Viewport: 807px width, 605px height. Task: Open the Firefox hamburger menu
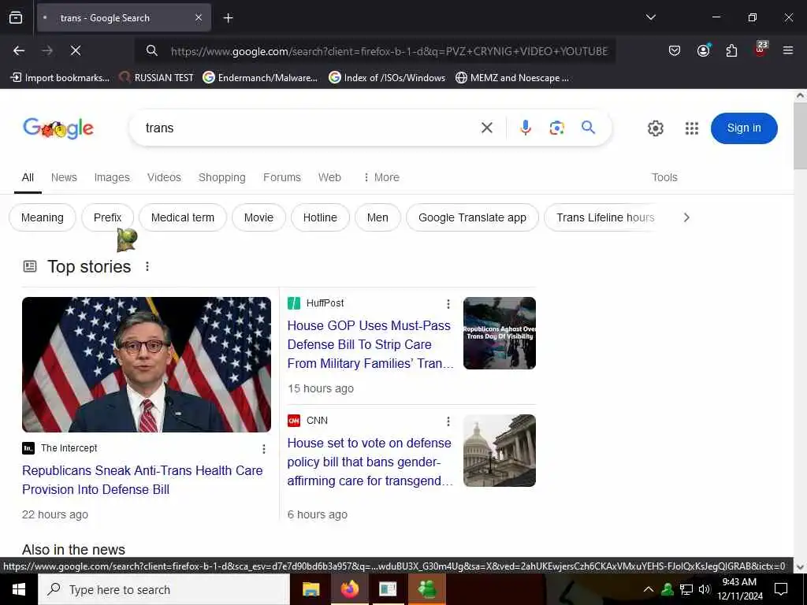pos(787,50)
